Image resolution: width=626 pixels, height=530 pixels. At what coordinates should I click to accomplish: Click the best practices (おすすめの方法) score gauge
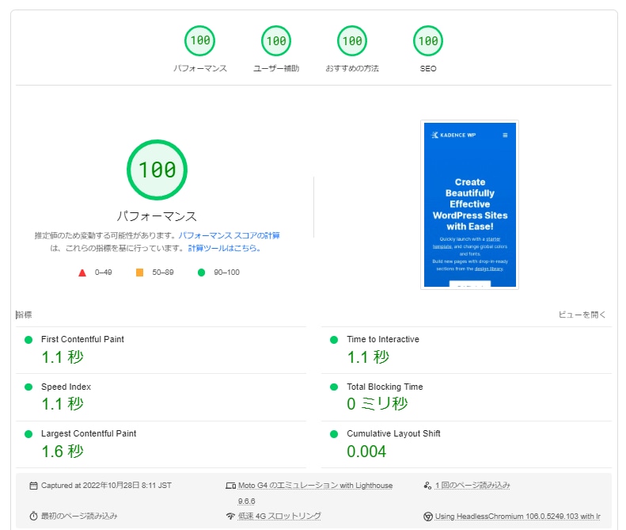352,40
